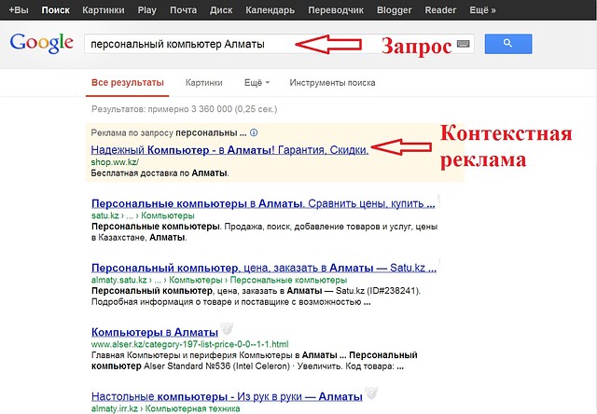Select the Все результаты tab
The height and width of the screenshot is (414, 597).
[x=128, y=83]
